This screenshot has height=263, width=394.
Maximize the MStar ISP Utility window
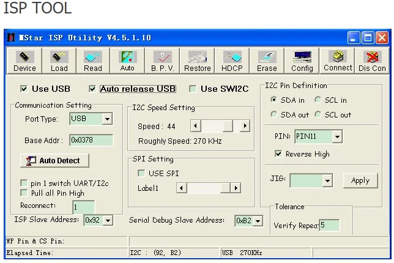(x=368, y=38)
